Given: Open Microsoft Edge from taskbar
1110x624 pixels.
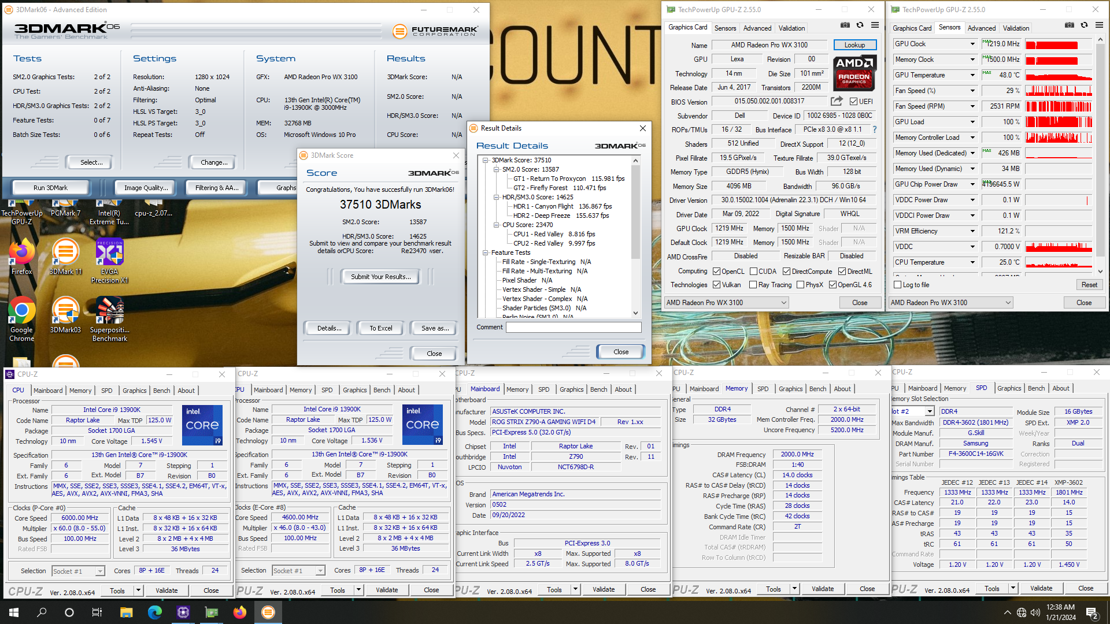Looking at the screenshot, I should pyautogui.click(x=154, y=612).
